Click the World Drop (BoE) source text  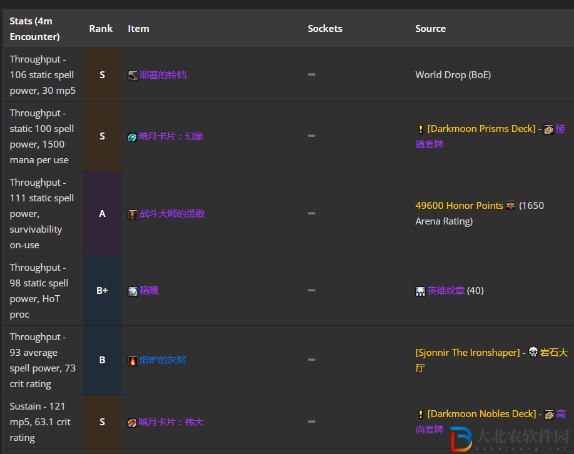(453, 75)
